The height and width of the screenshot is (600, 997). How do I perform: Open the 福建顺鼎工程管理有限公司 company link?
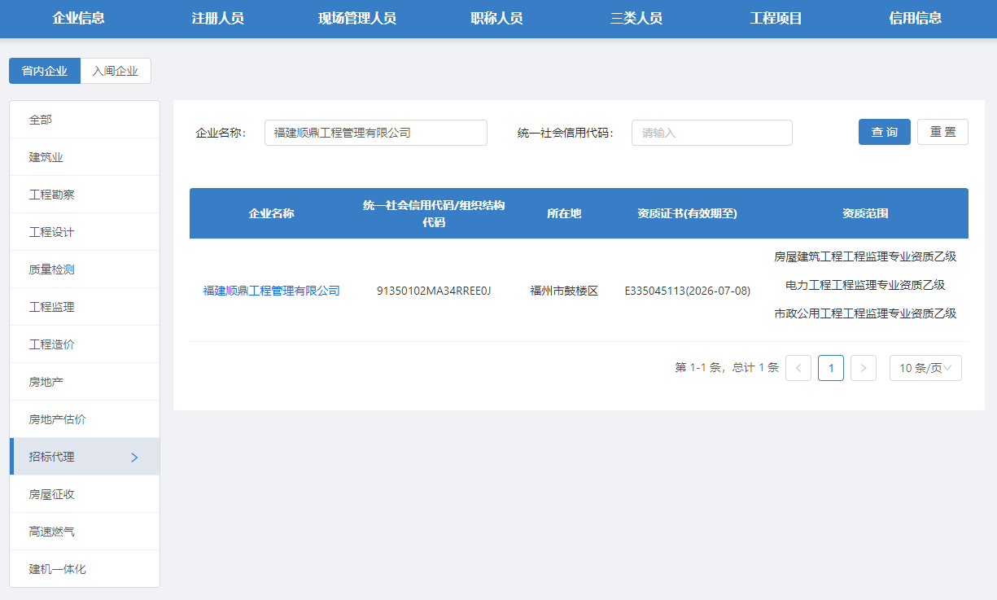[271, 291]
